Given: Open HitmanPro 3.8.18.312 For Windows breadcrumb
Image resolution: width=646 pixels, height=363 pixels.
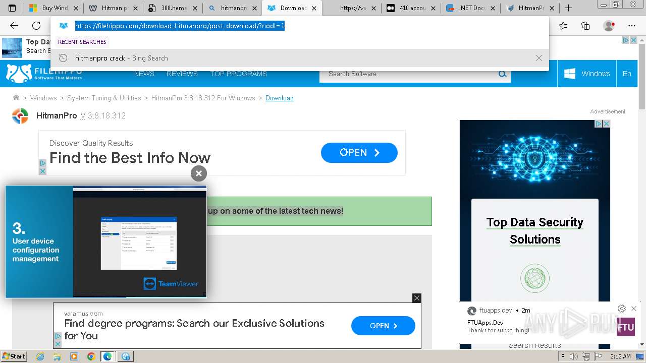Looking at the screenshot, I should pyautogui.click(x=203, y=98).
